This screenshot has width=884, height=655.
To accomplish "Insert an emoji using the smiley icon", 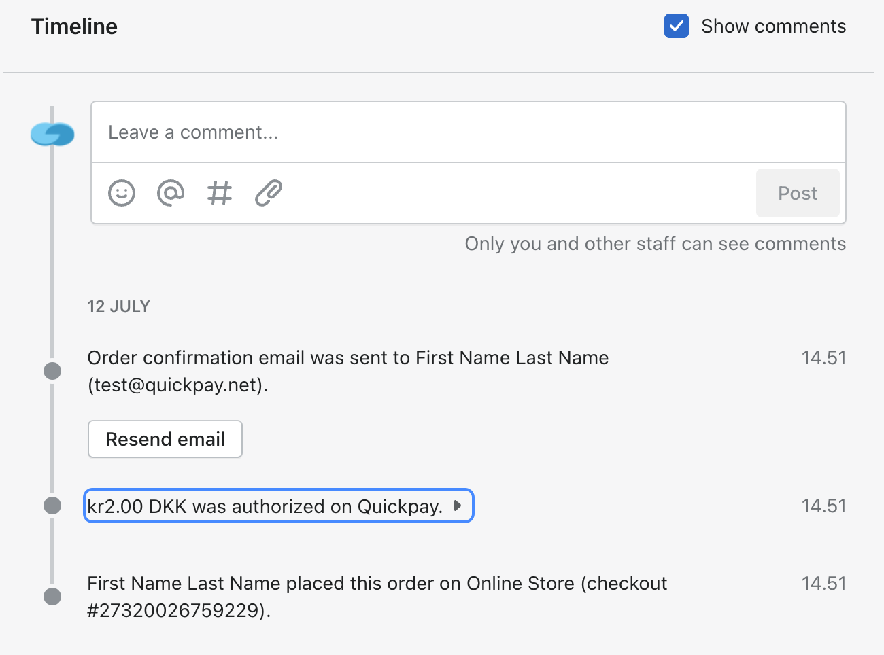I will point(122,193).
